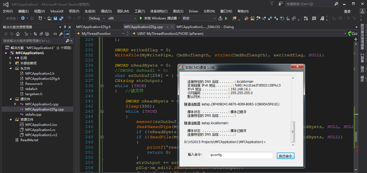Toggle Show All Files in Solution Explorer
The image size is (367, 173).
(x=47, y=34)
